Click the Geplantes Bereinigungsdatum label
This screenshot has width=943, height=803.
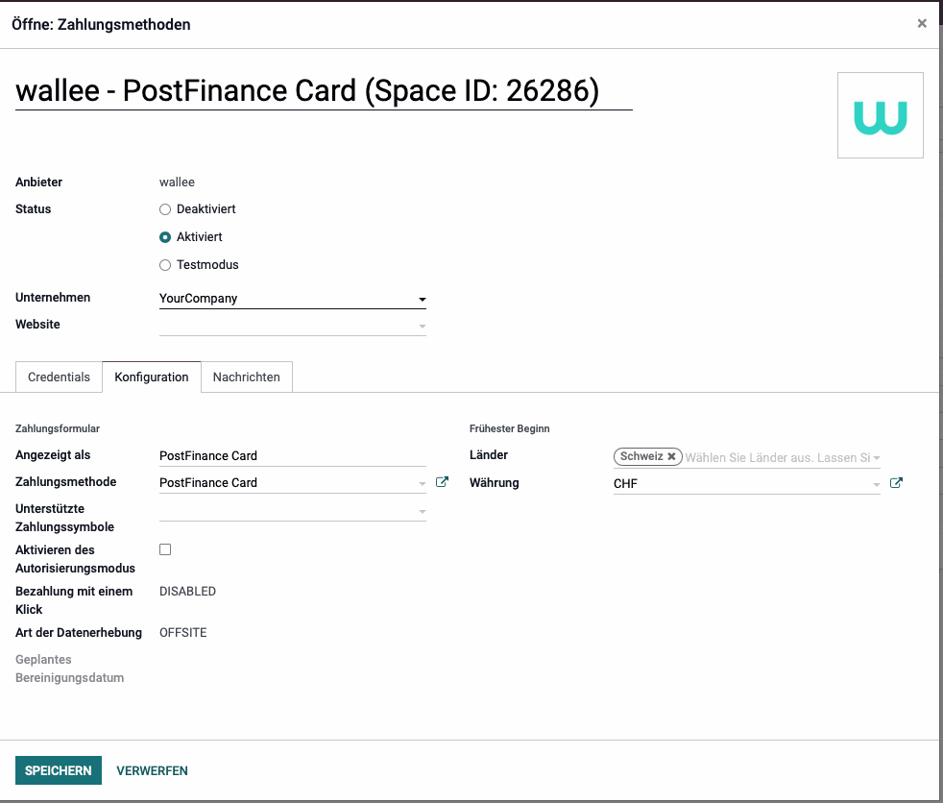coord(70,669)
